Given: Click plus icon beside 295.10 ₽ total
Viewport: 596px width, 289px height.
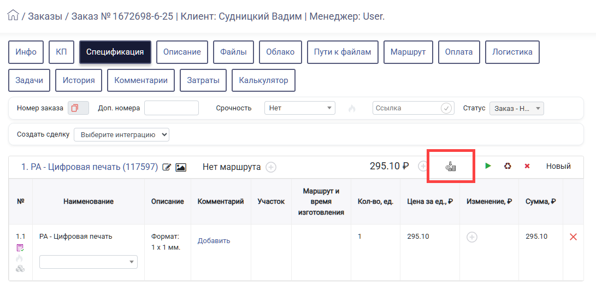Looking at the screenshot, I should point(422,166).
